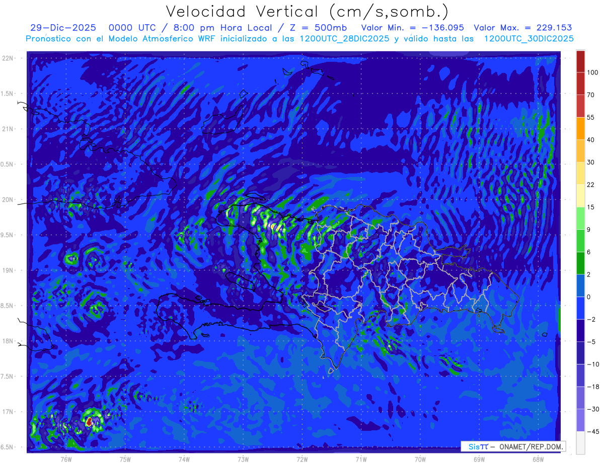Click the '19N' latitude label
The image size is (604, 466).
pos(7,270)
